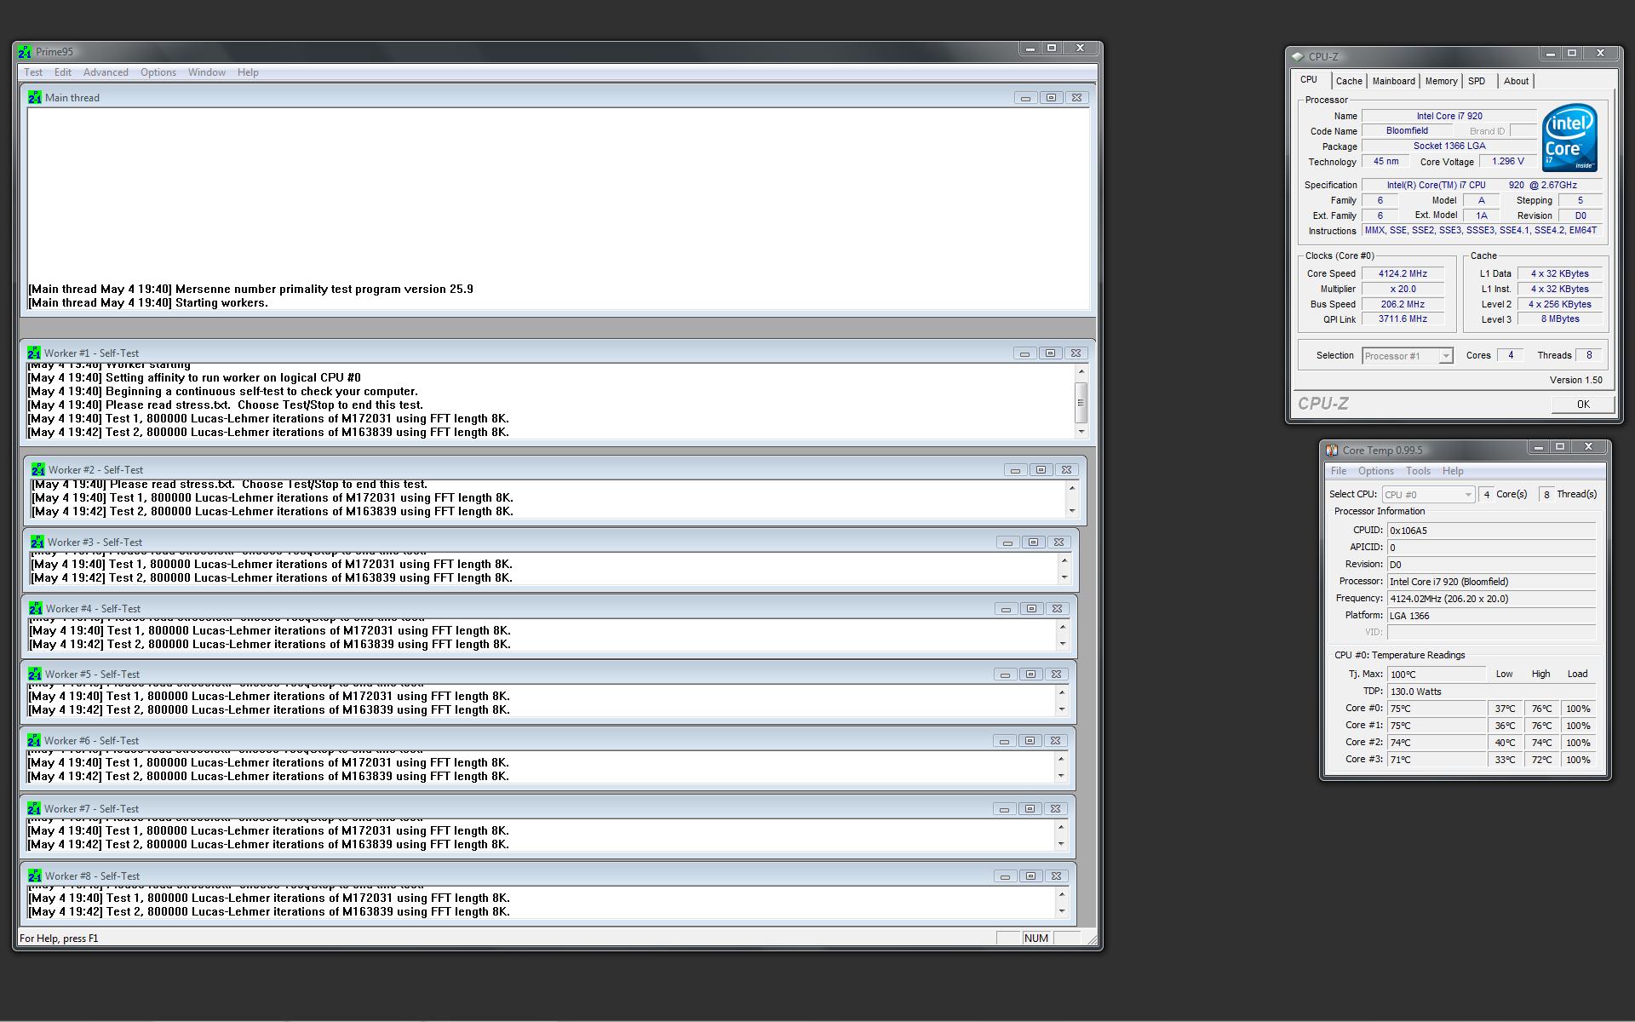Minimize the Worker #4 sub-window

point(1006,609)
